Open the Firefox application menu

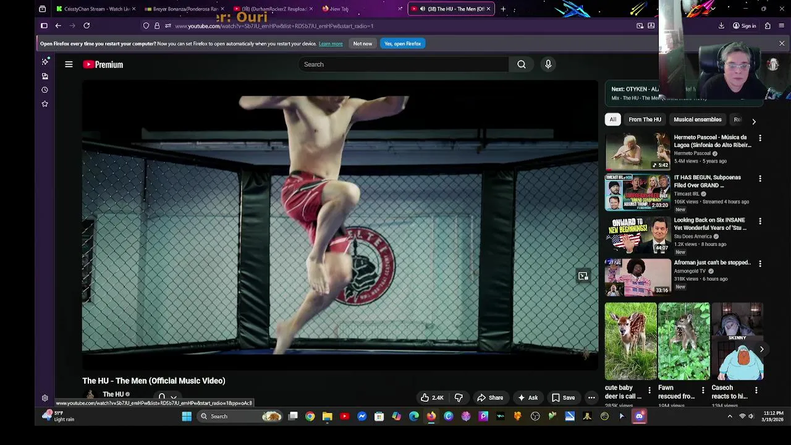point(782,26)
